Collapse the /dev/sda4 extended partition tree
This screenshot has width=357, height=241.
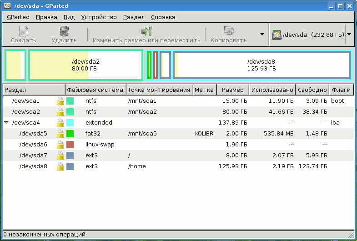click(x=6, y=123)
